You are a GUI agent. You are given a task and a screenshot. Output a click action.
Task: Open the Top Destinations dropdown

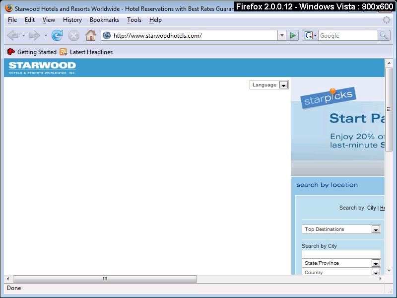coord(341,229)
